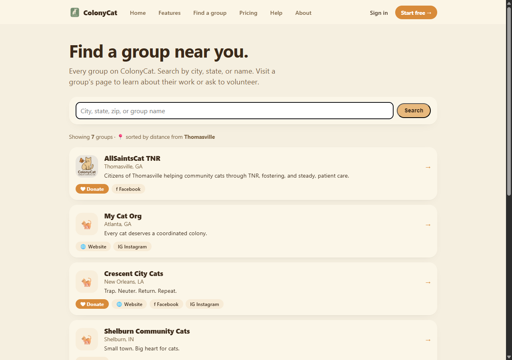Viewport: 512px width, 360px height.
Task: Open the Help nav item
Action: 276,13
